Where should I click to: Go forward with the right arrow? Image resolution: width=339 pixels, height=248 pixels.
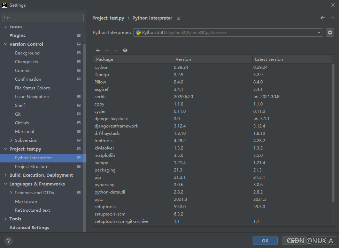pos(332,18)
